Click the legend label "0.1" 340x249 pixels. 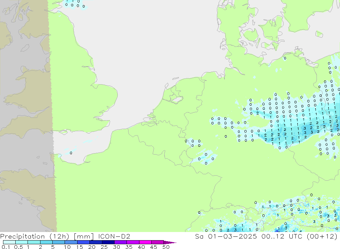[x=6, y=247]
